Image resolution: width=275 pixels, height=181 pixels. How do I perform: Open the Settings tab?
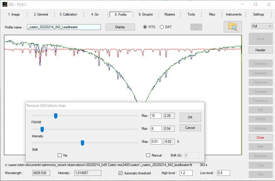(x=258, y=14)
